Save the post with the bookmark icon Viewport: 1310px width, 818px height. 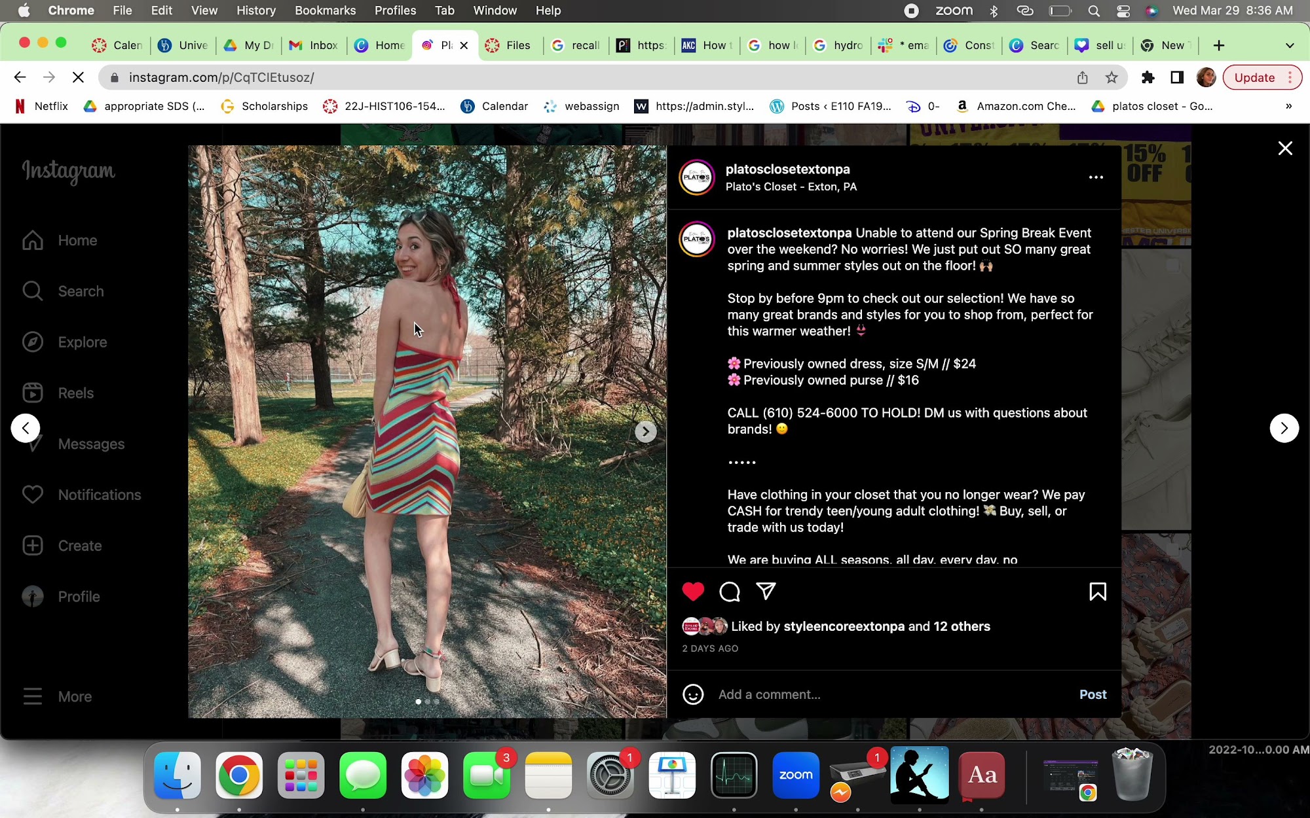[1098, 592]
